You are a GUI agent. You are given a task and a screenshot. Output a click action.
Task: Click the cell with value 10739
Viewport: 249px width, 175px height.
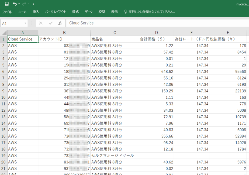coord(228,117)
